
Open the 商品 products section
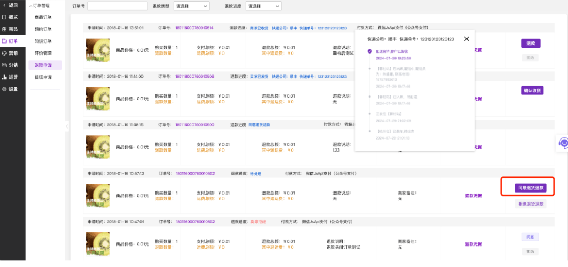11,29
